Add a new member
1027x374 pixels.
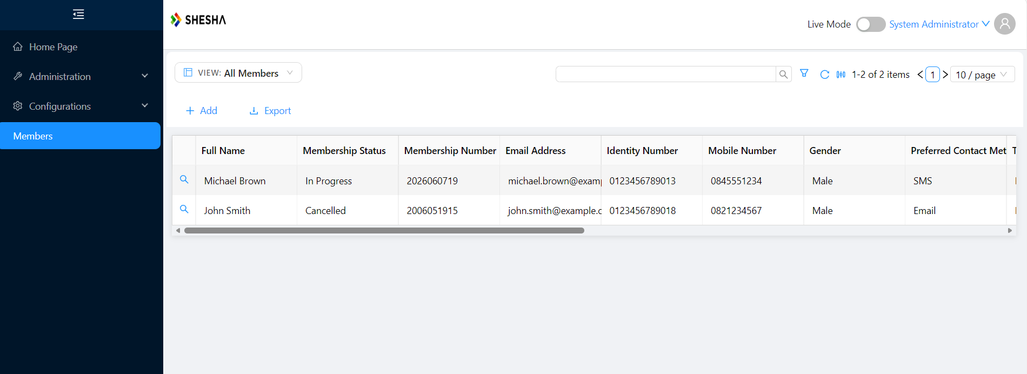pyautogui.click(x=202, y=111)
